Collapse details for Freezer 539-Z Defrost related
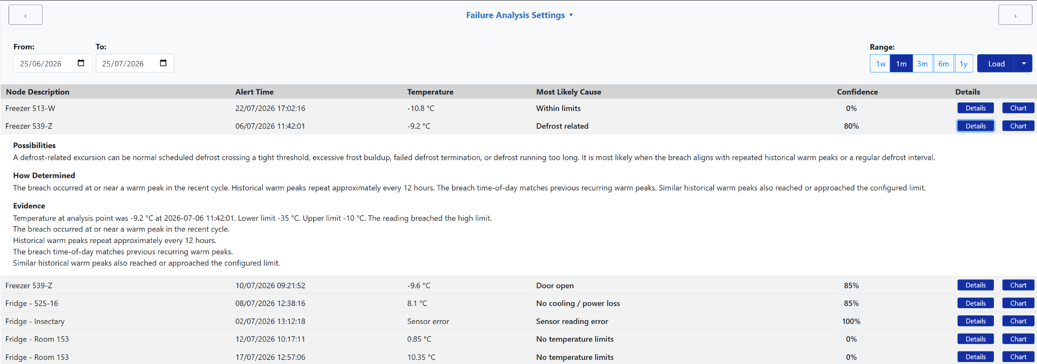This screenshot has width=1037, height=364. tap(976, 126)
